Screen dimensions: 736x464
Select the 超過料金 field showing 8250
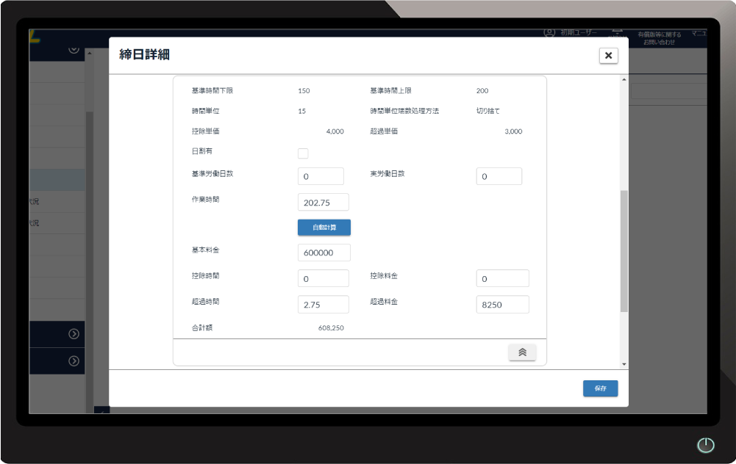(x=502, y=305)
